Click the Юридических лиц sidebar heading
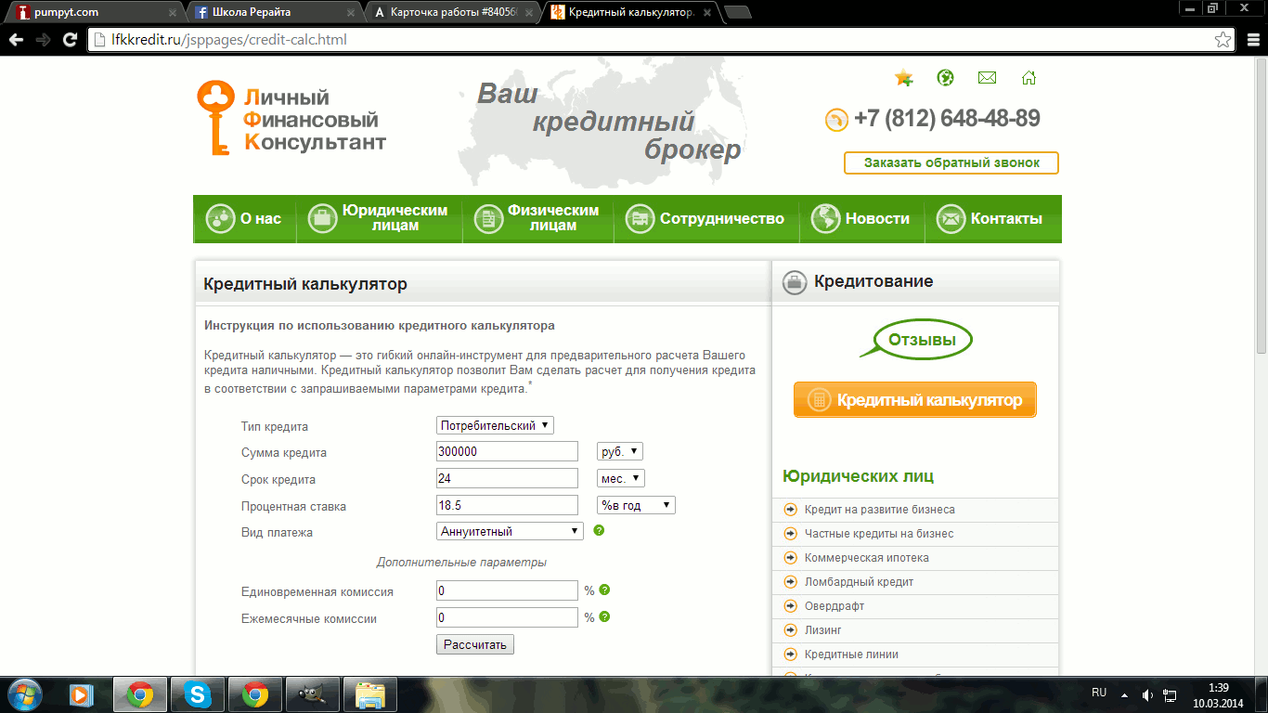 pos(859,476)
